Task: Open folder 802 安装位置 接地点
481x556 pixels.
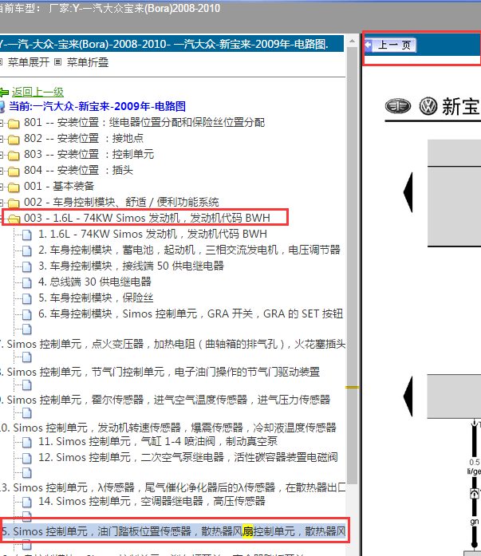Action: point(84,138)
